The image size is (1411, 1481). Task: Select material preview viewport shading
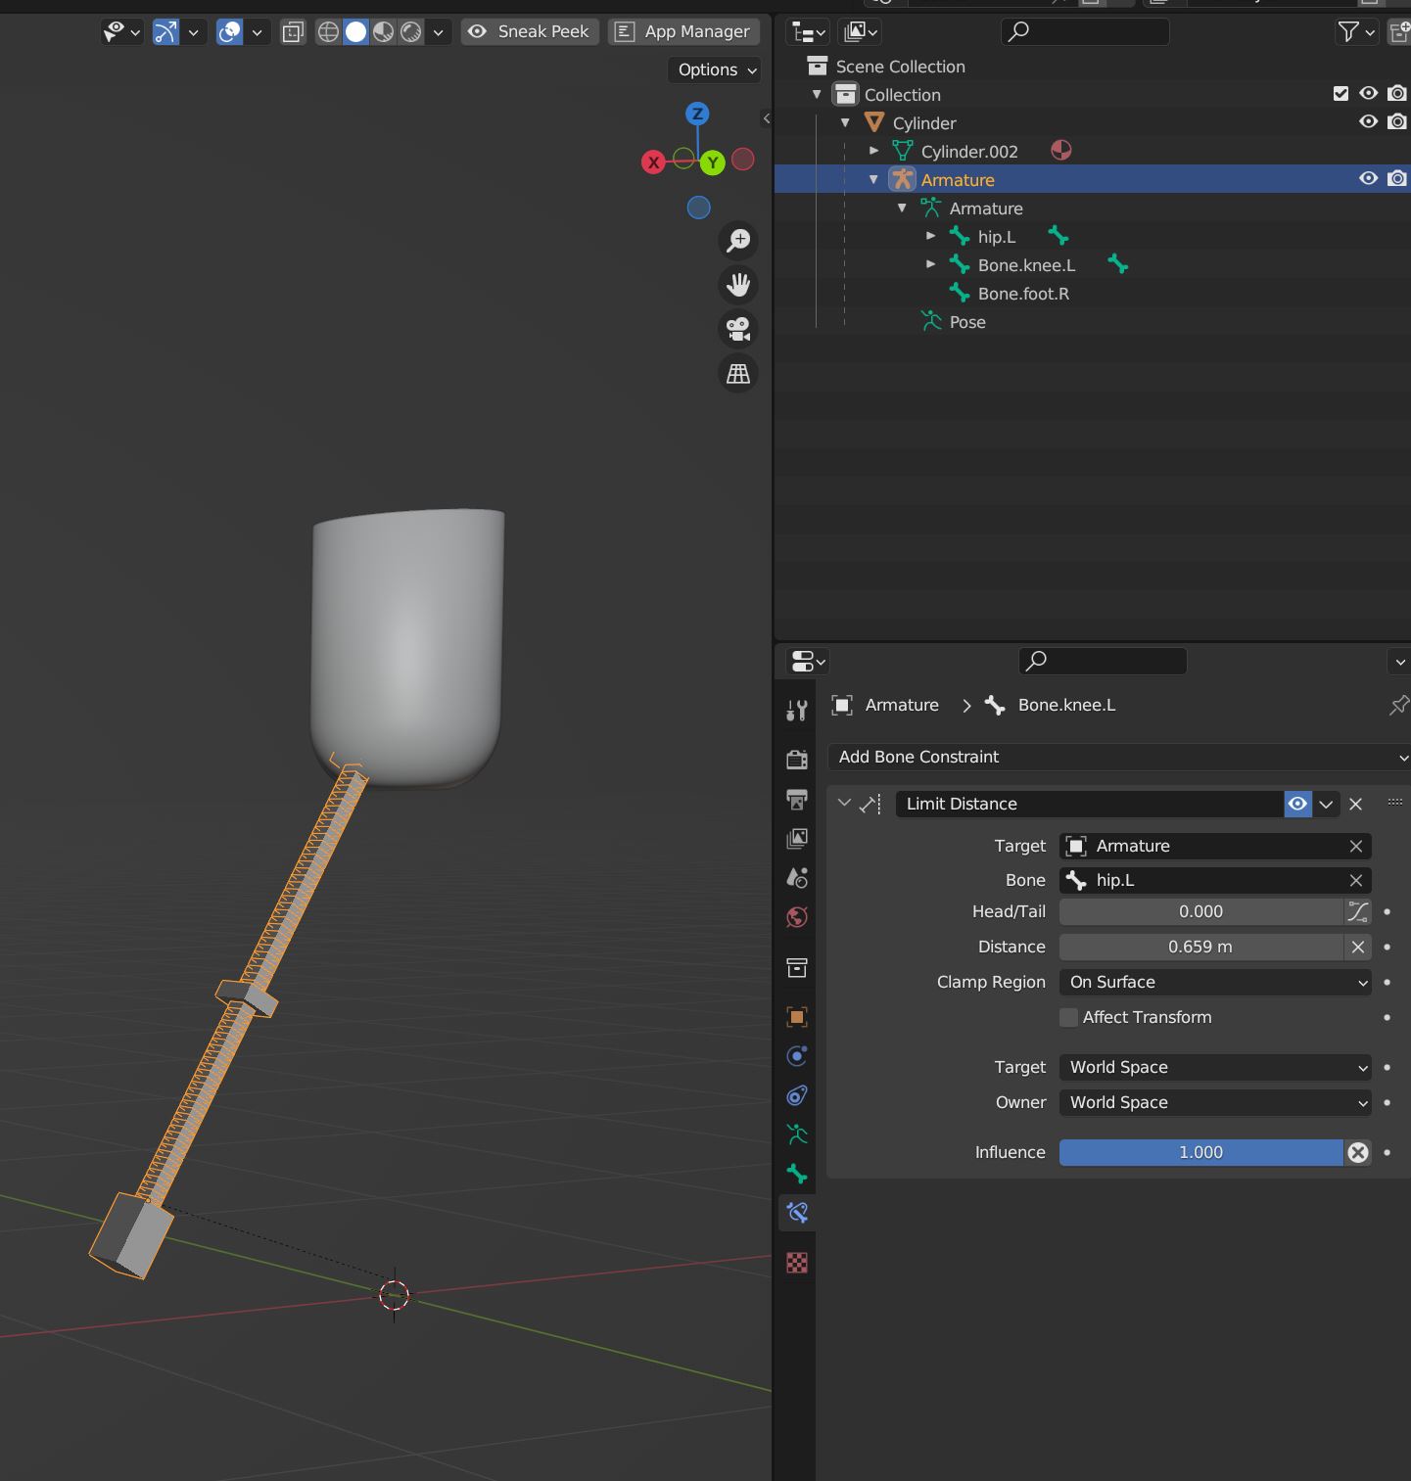[x=384, y=31]
